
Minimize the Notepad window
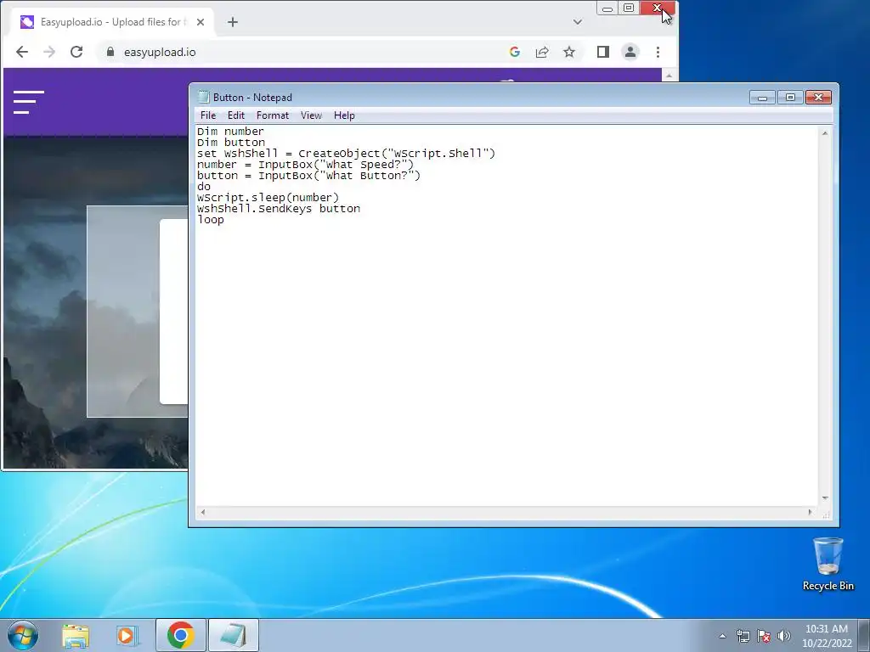pyautogui.click(x=762, y=98)
